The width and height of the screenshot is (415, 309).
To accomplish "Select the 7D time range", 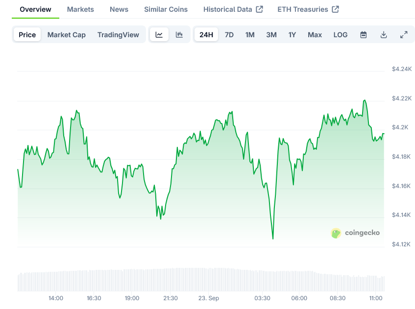I will pos(229,35).
